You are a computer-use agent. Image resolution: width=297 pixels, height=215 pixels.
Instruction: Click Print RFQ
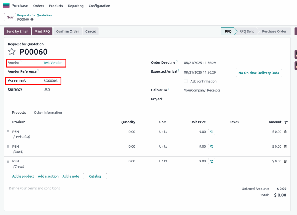tap(42, 31)
